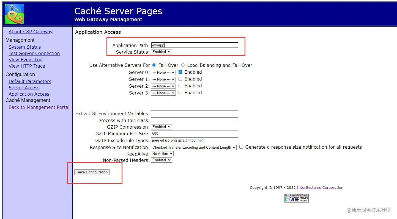Click the Application Access page heading

(x=98, y=32)
